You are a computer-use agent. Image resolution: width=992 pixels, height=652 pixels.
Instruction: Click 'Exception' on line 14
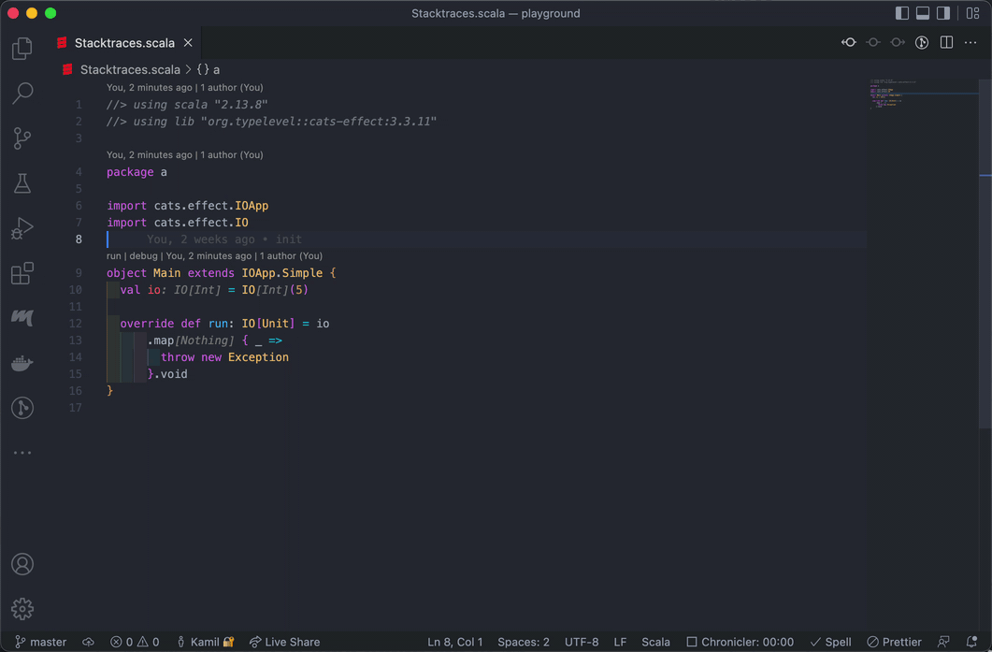258,357
